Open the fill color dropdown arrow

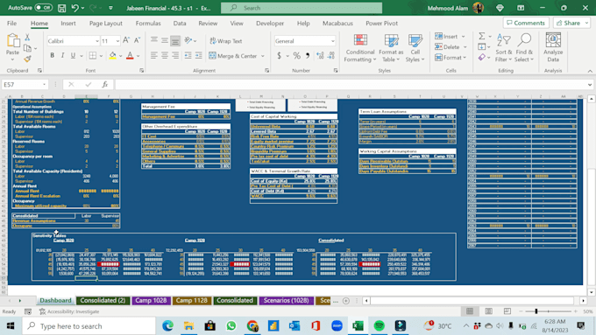(120, 56)
